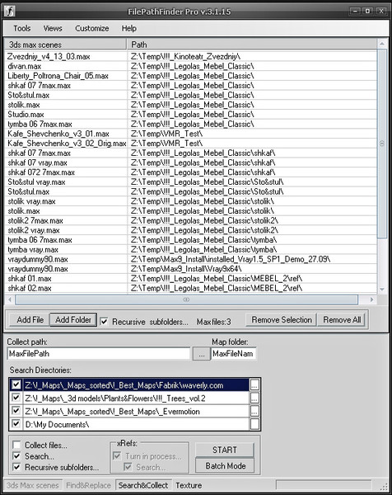Browse folder for waverly.com directory row
Image resolution: width=392 pixels, height=495 pixels.
(x=254, y=384)
